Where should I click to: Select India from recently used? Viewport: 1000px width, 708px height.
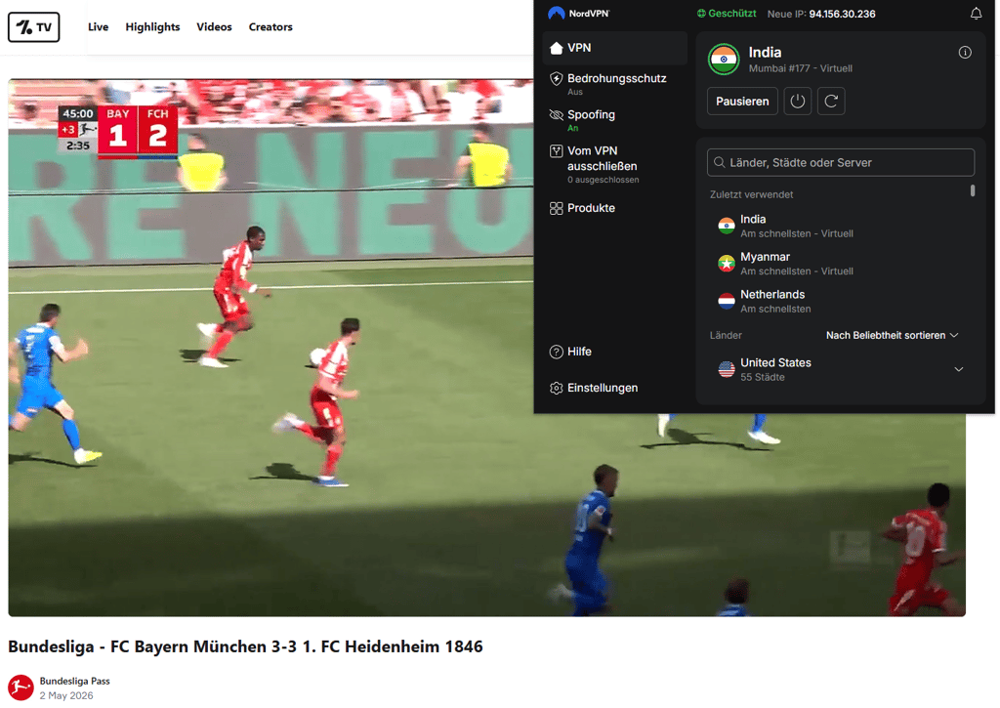836,226
